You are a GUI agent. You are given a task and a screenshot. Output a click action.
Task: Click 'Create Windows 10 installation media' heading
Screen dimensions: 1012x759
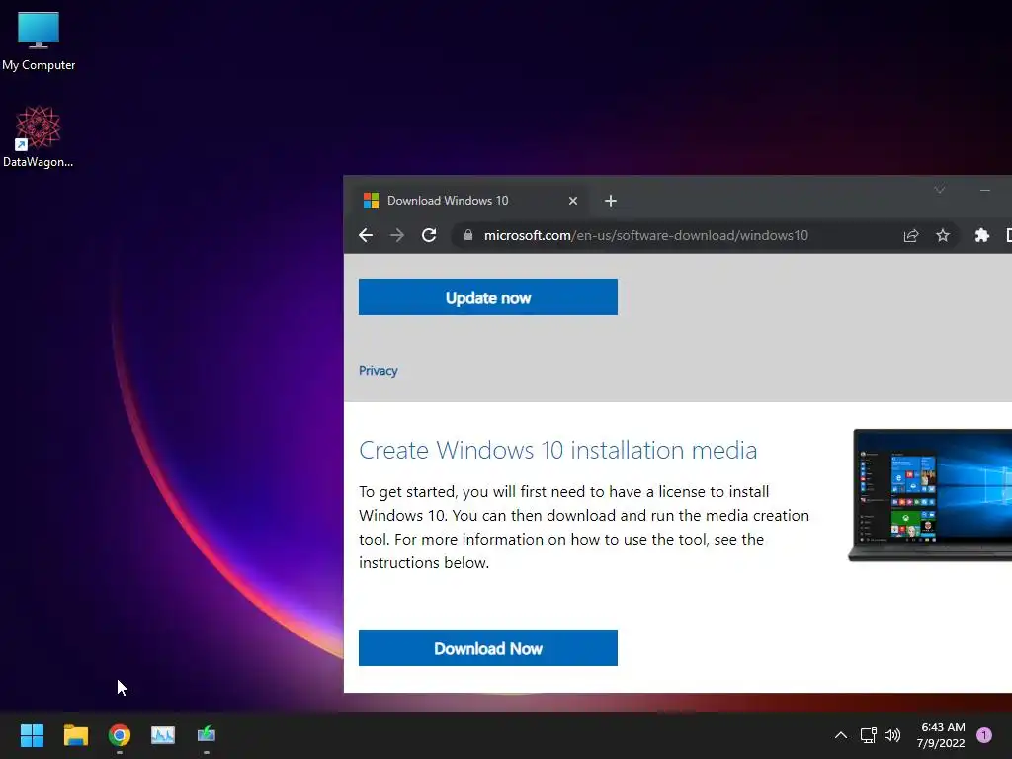pyautogui.click(x=557, y=450)
